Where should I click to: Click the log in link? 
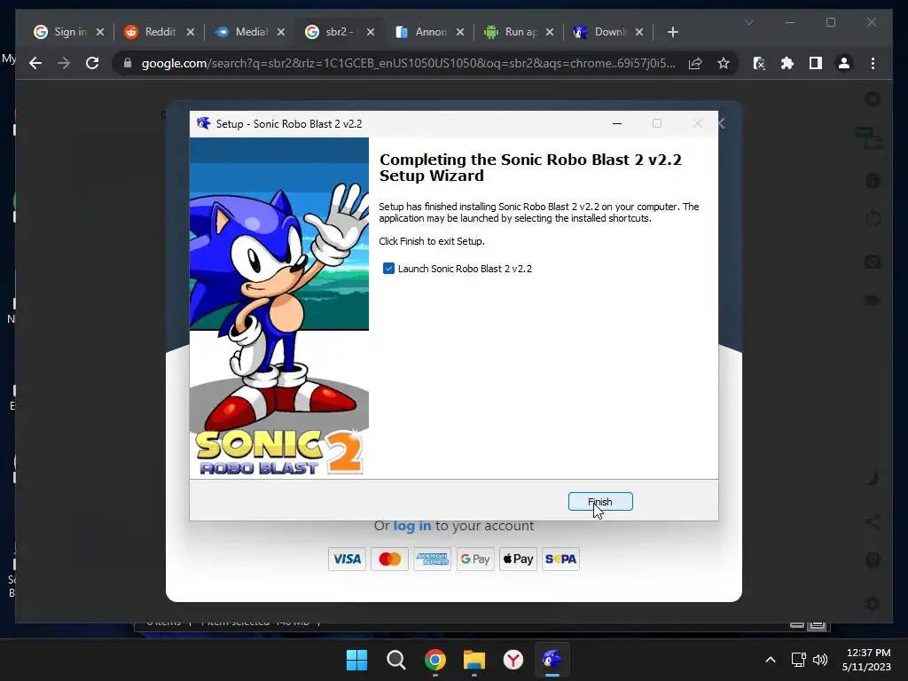[x=412, y=526]
